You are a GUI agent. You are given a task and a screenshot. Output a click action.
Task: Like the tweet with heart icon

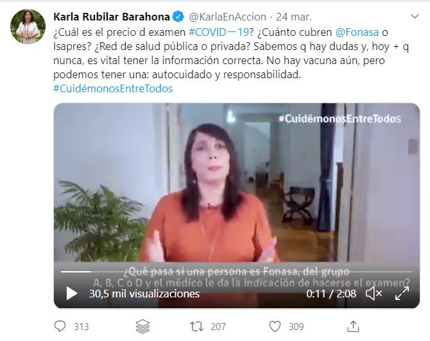275,326
